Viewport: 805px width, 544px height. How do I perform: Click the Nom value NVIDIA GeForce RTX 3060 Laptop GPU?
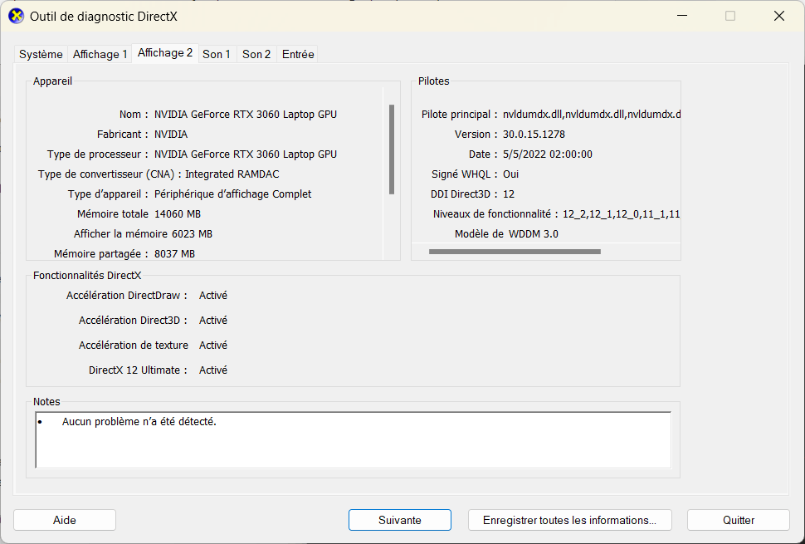pyautogui.click(x=246, y=115)
